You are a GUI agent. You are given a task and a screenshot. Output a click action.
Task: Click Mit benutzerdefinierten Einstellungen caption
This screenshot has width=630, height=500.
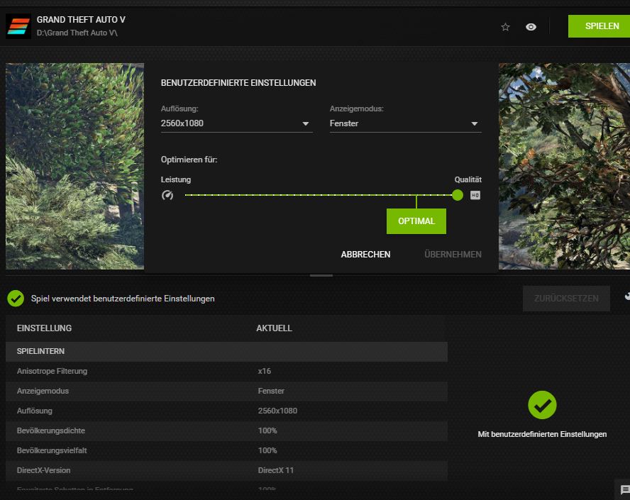[542, 434]
